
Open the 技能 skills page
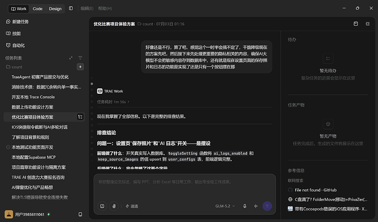pyautogui.click(x=14, y=33)
